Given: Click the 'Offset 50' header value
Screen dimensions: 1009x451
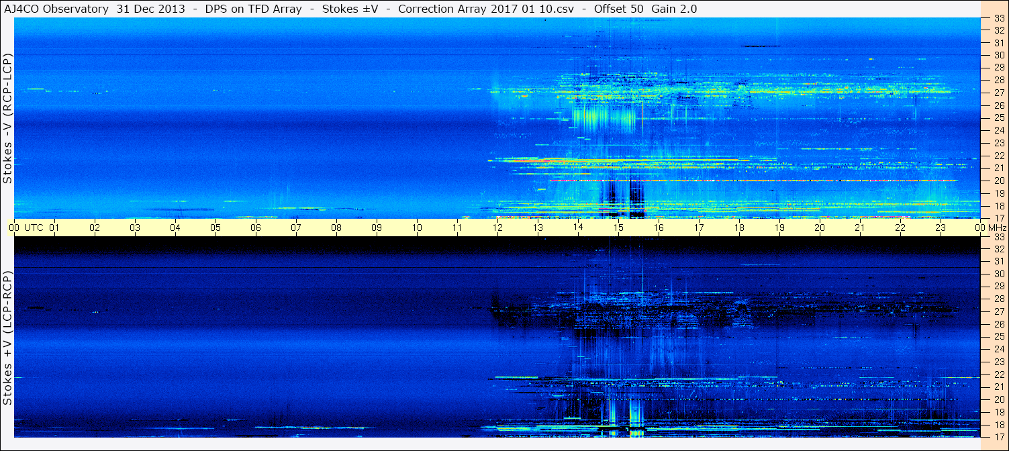Looking at the screenshot, I should (619, 9).
